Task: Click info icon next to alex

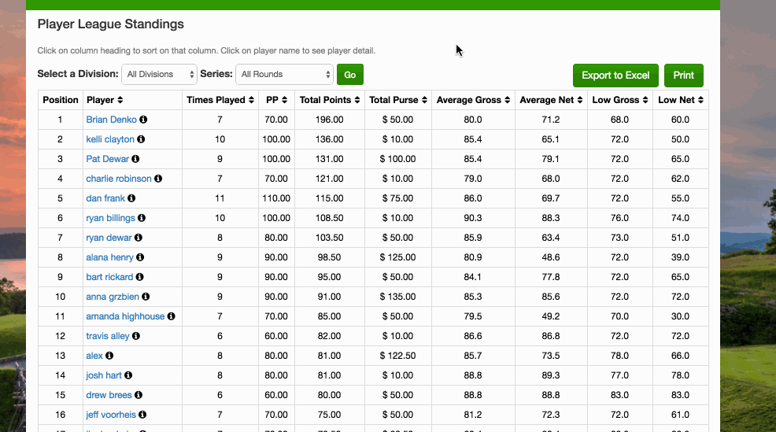Action: pos(109,356)
